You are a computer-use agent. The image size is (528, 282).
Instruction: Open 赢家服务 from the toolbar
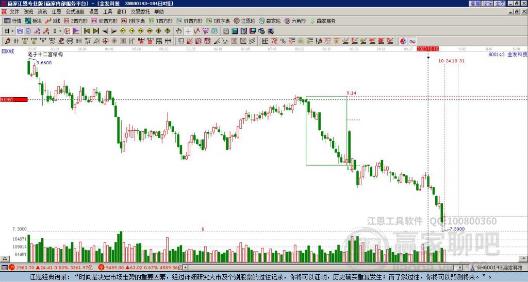coord(323,21)
